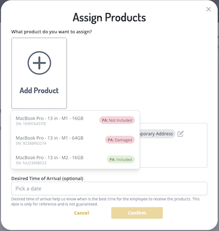Close the Assign Products dialog with X
219x231 pixels.
[x=208, y=9]
